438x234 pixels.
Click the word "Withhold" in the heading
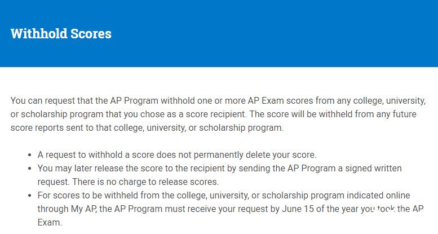[39, 34]
